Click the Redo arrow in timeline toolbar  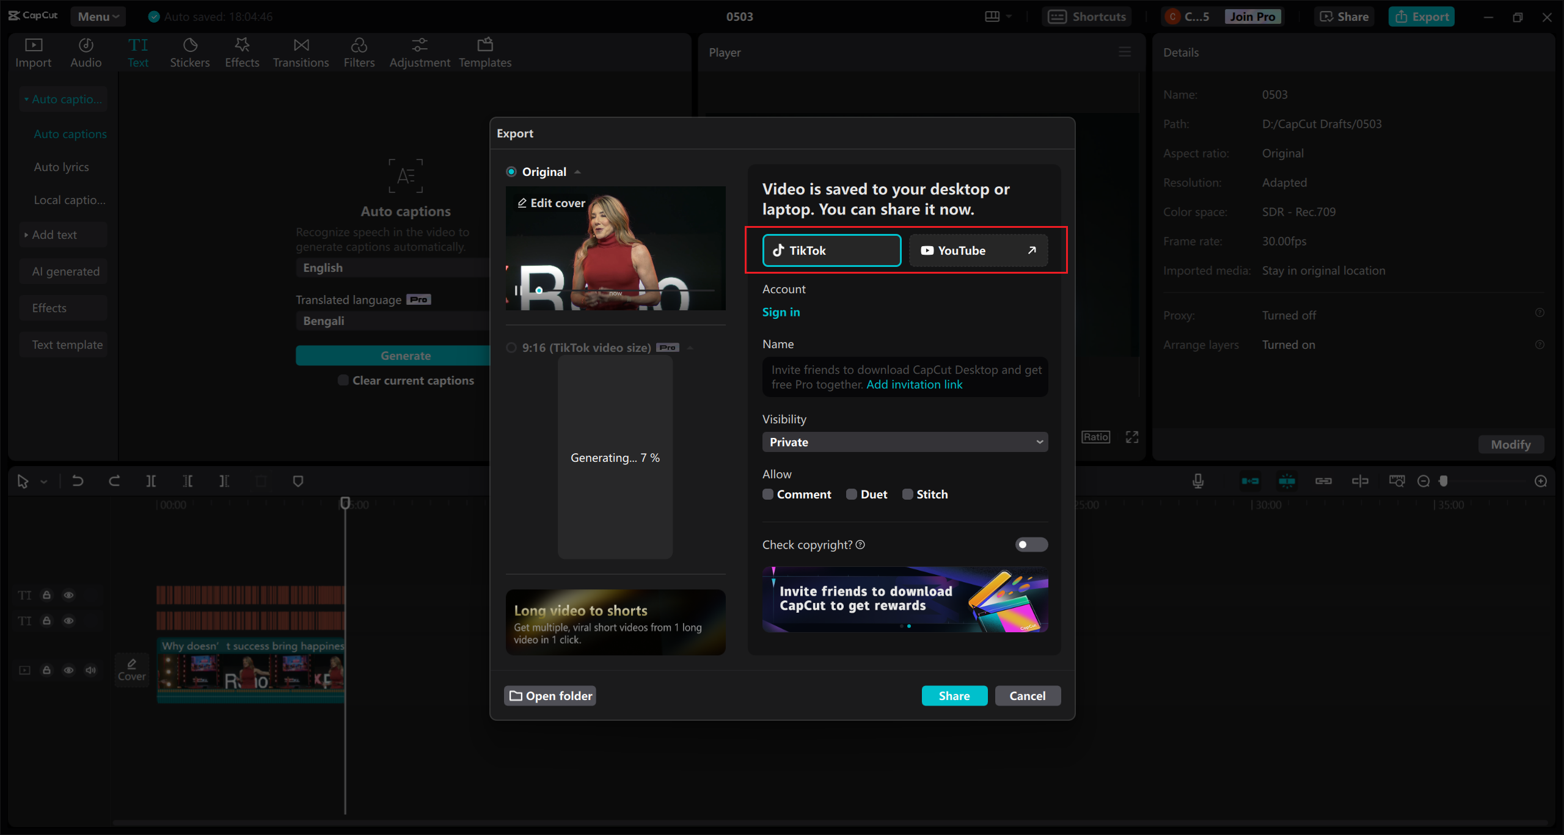[114, 481]
